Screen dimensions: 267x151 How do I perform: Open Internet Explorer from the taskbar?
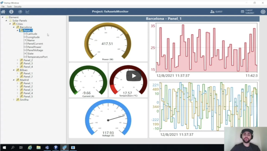tap(30, 148)
